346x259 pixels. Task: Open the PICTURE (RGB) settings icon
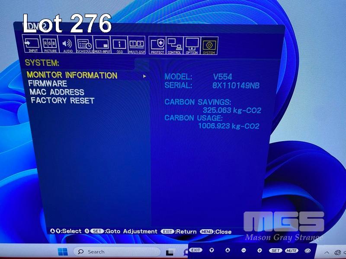click(50, 45)
